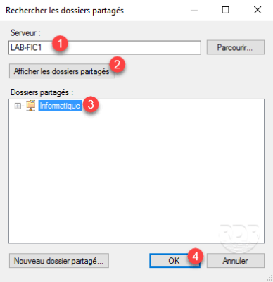
Task: Confirm the dialog with OK
Action: (x=174, y=261)
